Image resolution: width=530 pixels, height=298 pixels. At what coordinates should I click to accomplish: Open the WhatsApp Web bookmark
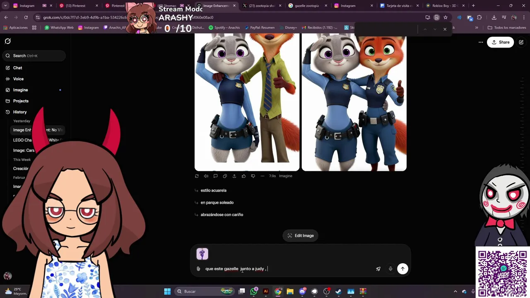tap(59, 28)
